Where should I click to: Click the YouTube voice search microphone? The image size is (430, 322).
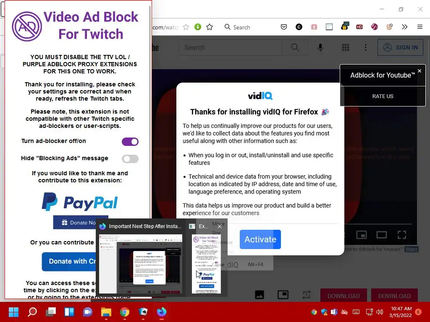pos(320,47)
